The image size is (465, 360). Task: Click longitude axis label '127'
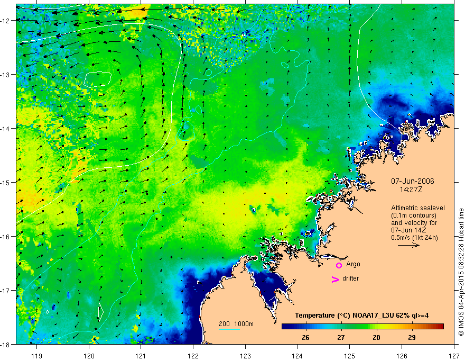pyautogui.click(x=454, y=355)
